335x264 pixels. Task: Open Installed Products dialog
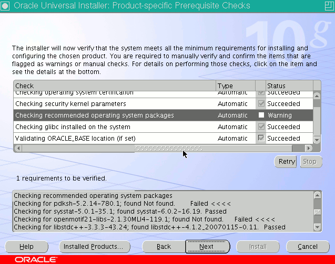[x=95, y=247]
